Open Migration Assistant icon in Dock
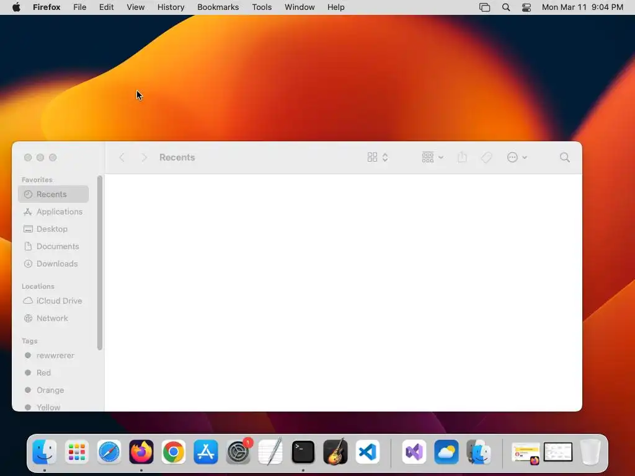The width and height of the screenshot is (635, 476). (x=479, y=452)
